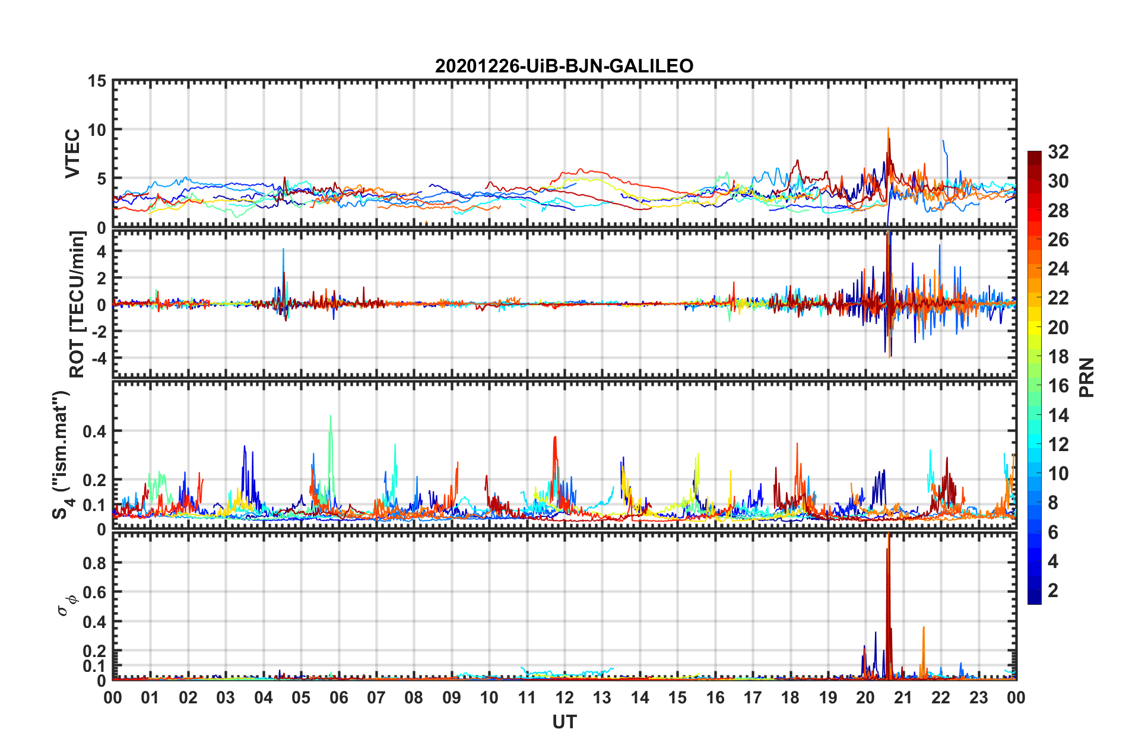Viewport: 1129px width, 755px height.
Task: Click x-axis tick label 18
Action: [790, 697]
